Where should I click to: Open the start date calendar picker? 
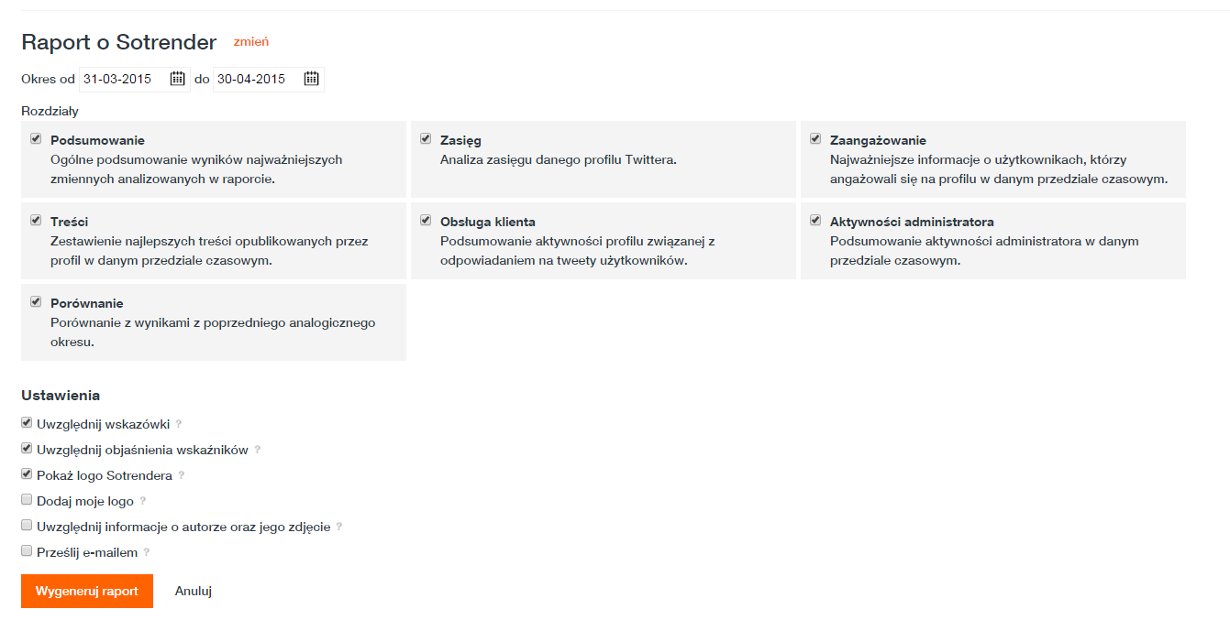coord(178,79)
